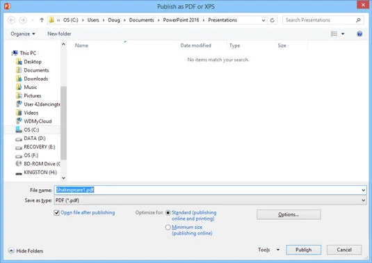Click PowerPoint 2016 in the breadcrumb
372x263 pixels.
181,20
